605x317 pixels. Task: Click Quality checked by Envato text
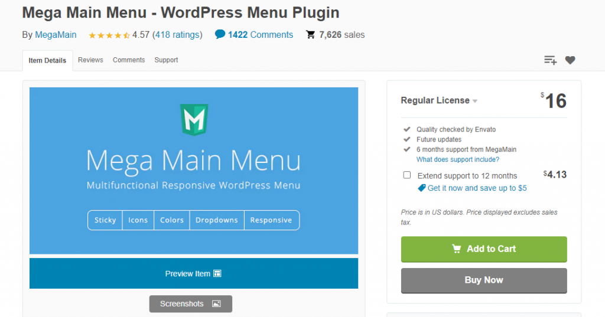point(456,130)
